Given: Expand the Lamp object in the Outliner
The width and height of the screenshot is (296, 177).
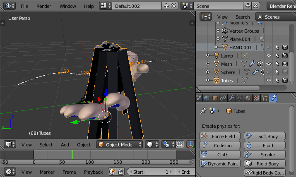Looking at the screenshot, I should pyautogui.click(x=207, y=55).
